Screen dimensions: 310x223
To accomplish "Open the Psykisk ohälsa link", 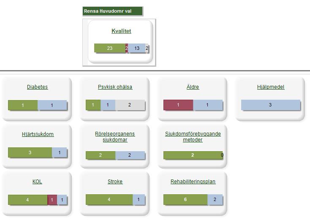I will pos(115,87).
